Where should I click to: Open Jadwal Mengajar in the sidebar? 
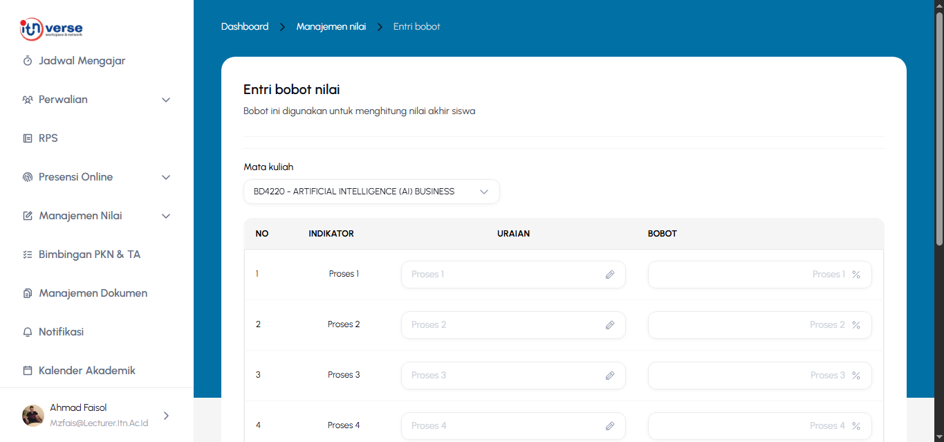82,61
